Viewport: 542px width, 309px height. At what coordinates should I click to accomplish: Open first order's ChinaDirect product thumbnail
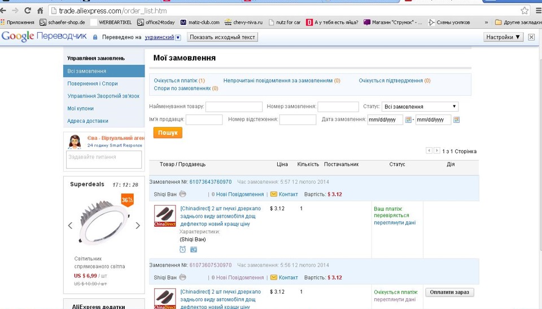[165, 216]
